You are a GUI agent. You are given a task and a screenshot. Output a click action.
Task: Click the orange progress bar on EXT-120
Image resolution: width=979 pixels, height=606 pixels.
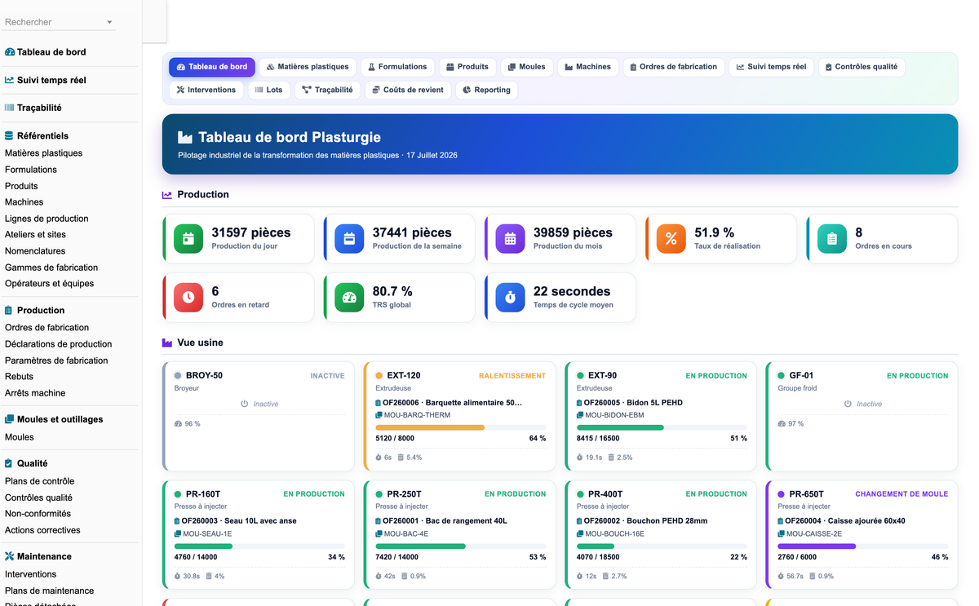coord(461,427)
